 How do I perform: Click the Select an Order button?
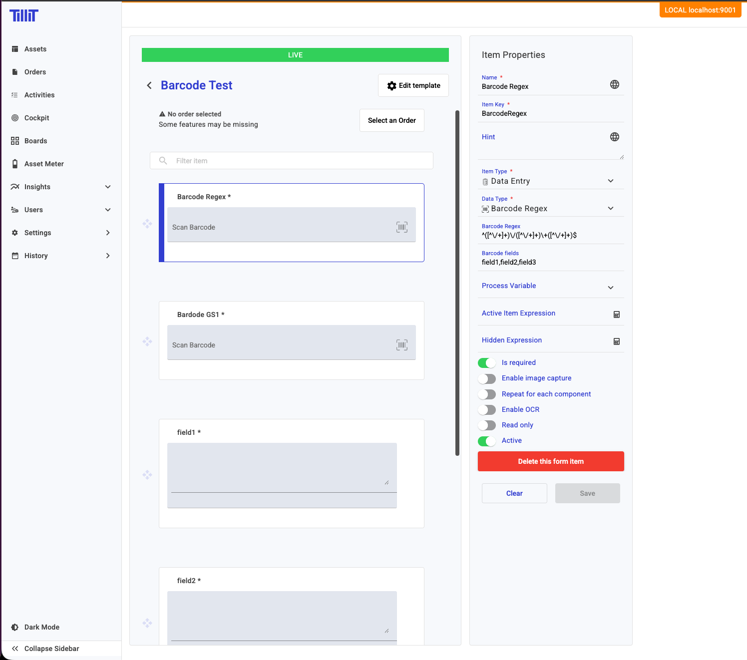(x=392, y=120)
